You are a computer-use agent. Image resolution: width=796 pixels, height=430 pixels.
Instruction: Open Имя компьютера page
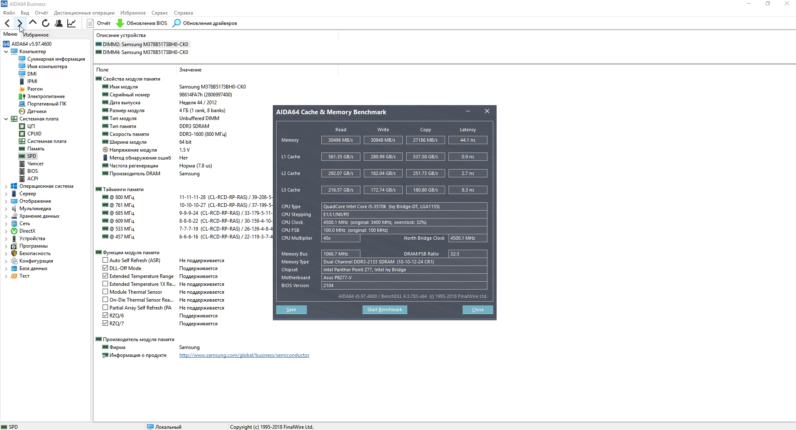[43, 66]
